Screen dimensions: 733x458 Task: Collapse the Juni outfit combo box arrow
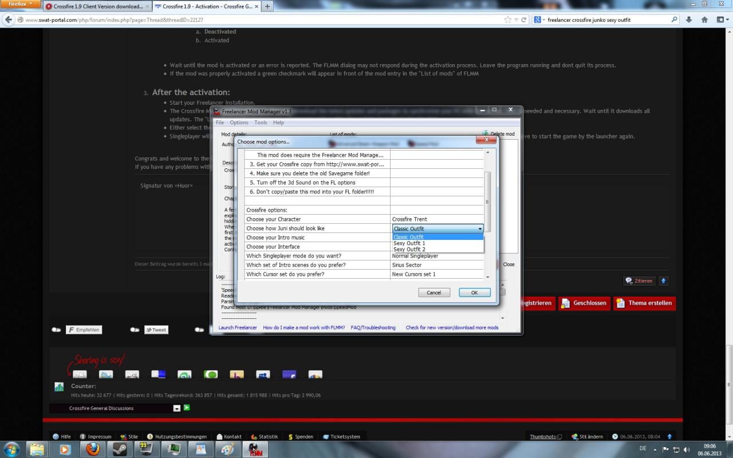pyautogui.click(x=479, y=228)
